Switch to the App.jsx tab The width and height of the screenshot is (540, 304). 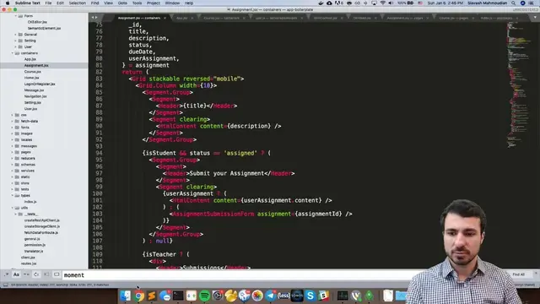(x=182, y=18)
